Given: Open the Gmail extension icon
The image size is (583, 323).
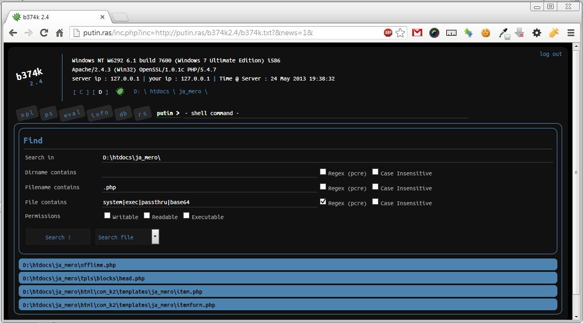Looking at the screenshot, I should (x=417, y=33).
